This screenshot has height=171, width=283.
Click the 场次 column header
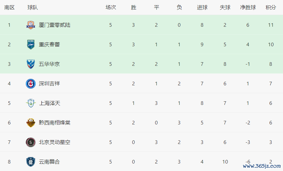111,7
